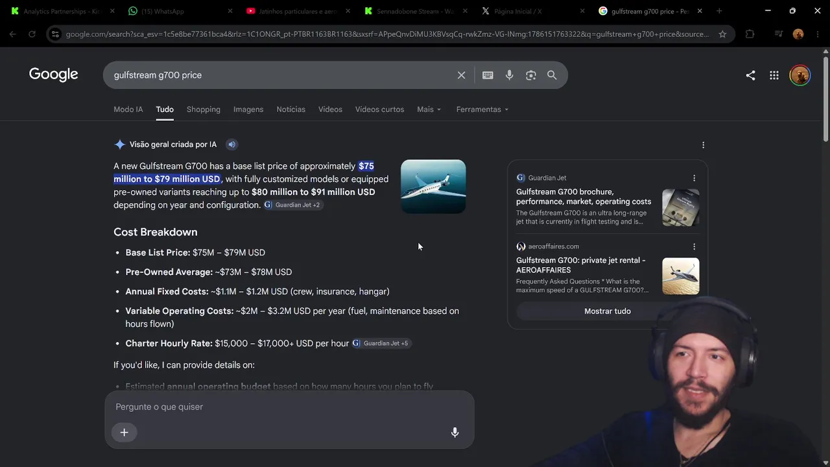Expand the Guardian Jet +2 sources chip
The height and width of the screenshot is (467, 830).
tap(292, 205)
